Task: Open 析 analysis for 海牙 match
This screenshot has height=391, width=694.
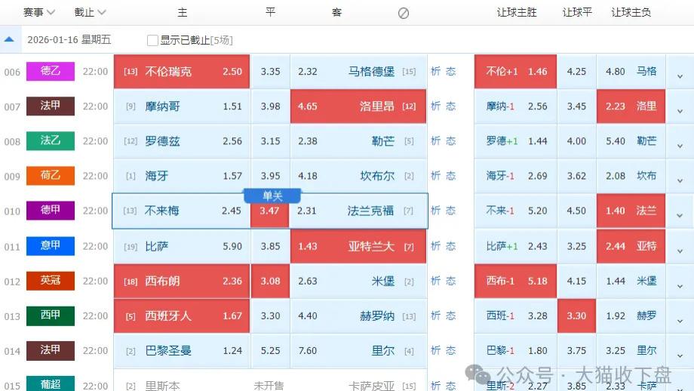Action: pos(435,176)
